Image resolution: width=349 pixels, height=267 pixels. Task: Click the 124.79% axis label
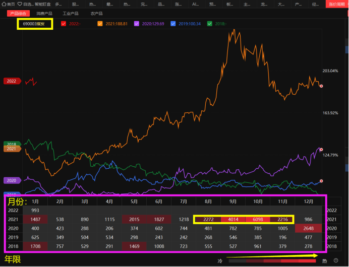(330, 155)
